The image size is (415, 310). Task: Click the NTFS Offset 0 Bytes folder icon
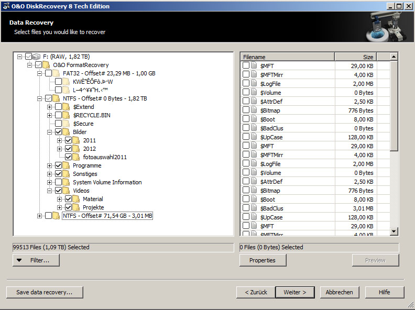point(56,98)
